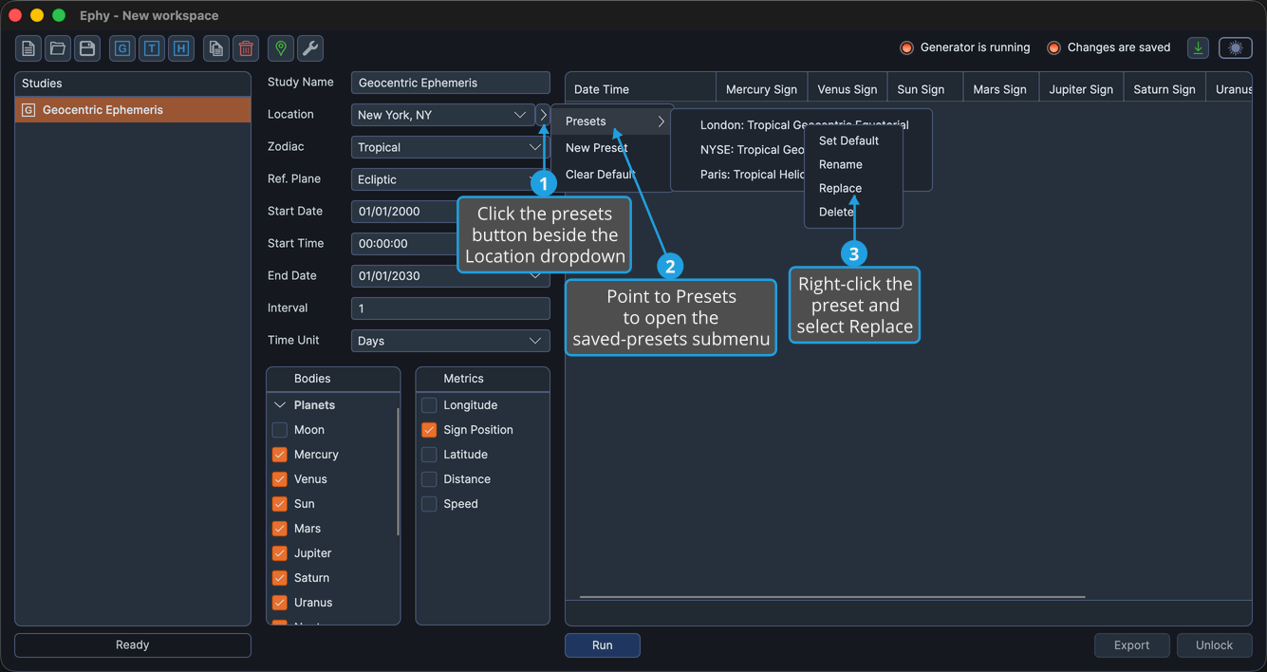
Task: Check the Longitude metric box
Action: point(429,405)
